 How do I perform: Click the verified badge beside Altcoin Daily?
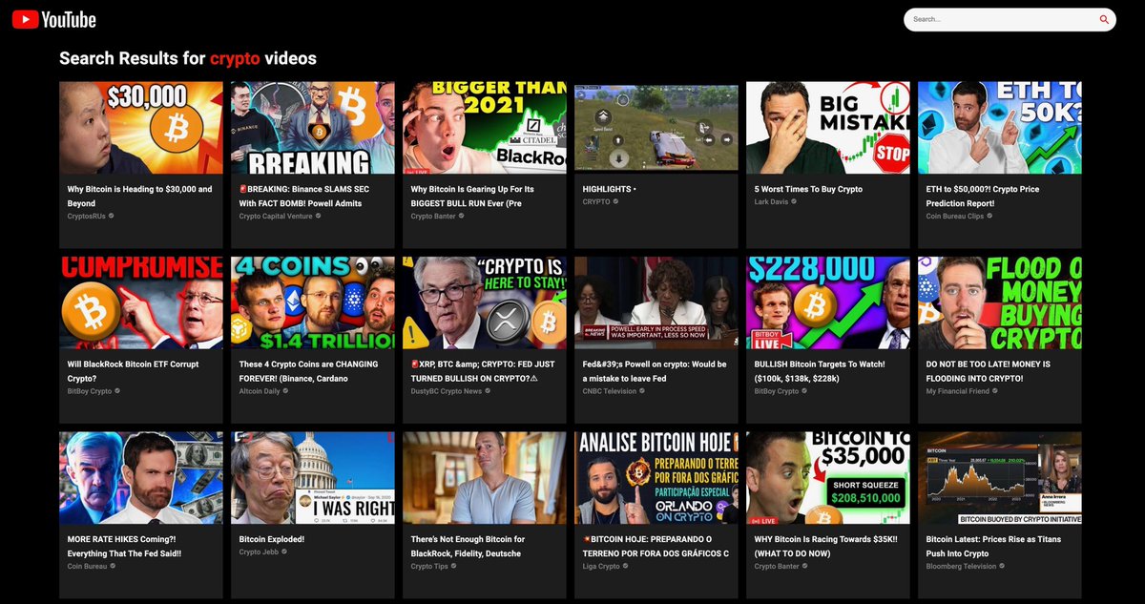(x=286, y=391)
